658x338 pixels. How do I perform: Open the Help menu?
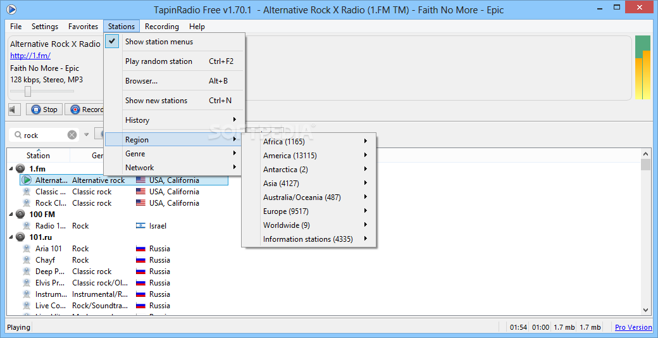click(x=197, y=27)
